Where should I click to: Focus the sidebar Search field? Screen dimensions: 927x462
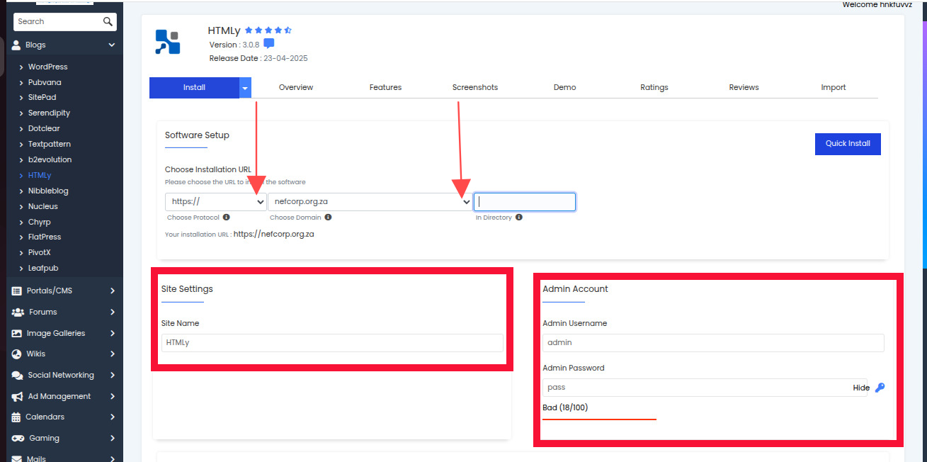58,22
